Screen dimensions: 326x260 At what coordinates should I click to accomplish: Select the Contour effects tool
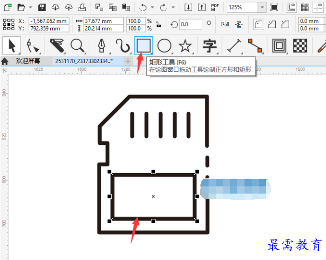[279, 45]
